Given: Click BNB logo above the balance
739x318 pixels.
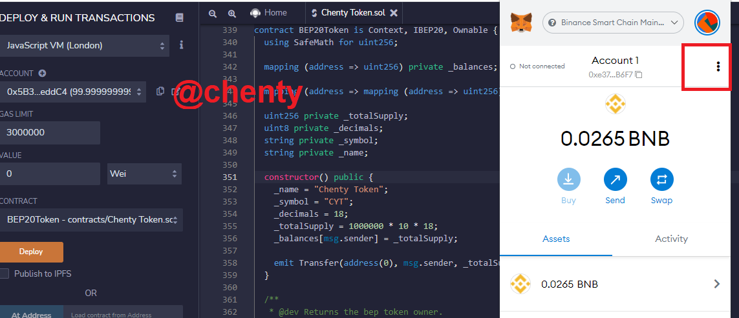Looking at the screenshot, I should click(615, 104).
